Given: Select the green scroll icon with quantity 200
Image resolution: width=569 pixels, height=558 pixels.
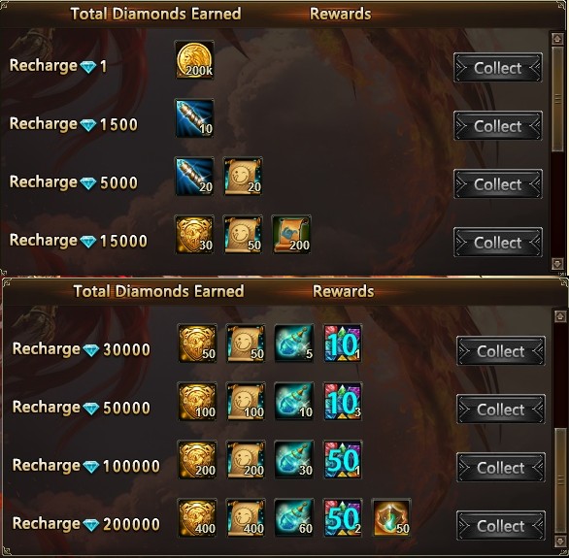Looking at the screenshot, I should click(x=291, y=235).
